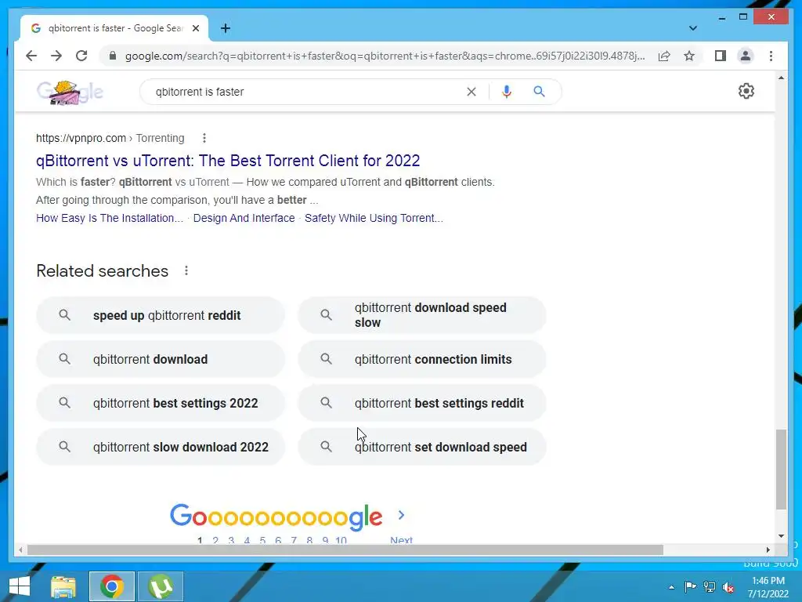Search speed up qbittorrent reddit
The width and height of the screenshot is (802, 602).
click(161, 315)
